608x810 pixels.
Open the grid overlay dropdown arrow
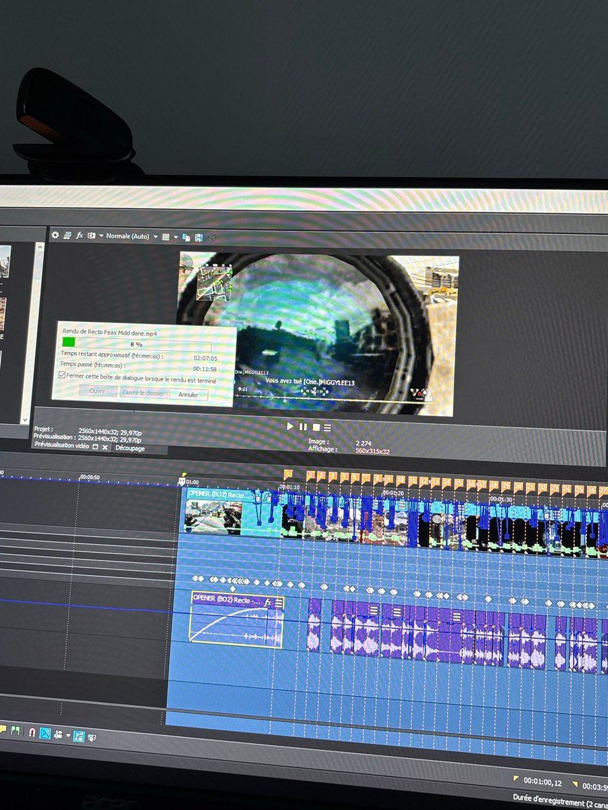coord(174,236)
